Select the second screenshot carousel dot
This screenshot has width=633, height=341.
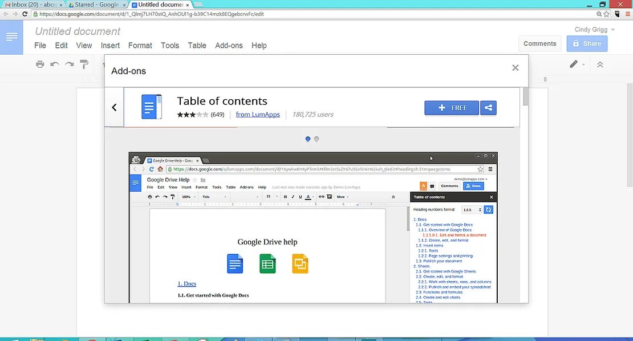316,139
